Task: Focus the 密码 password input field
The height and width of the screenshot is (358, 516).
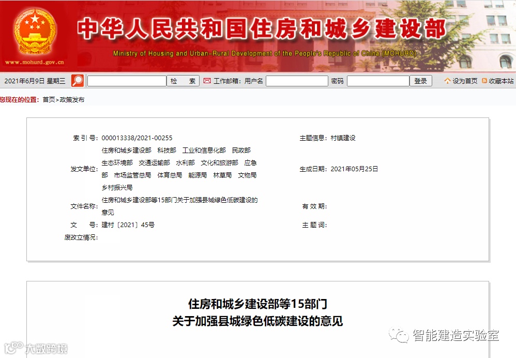Action: point(378,81)
